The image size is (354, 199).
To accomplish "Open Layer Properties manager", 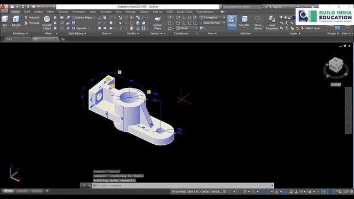I will point(272,23).
